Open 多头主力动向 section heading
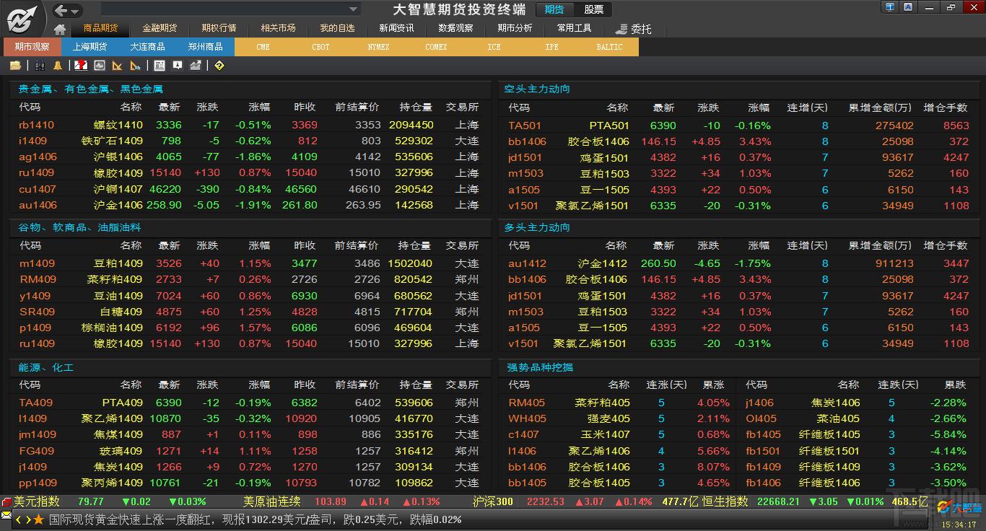This screenshot has height=531, width=986. [x=537, y=227]
